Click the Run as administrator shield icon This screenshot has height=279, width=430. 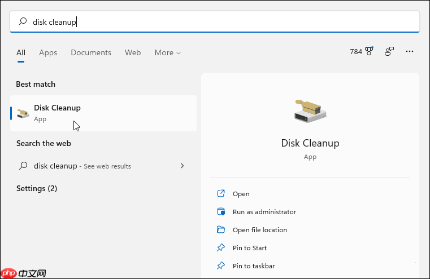click(221, 212)
